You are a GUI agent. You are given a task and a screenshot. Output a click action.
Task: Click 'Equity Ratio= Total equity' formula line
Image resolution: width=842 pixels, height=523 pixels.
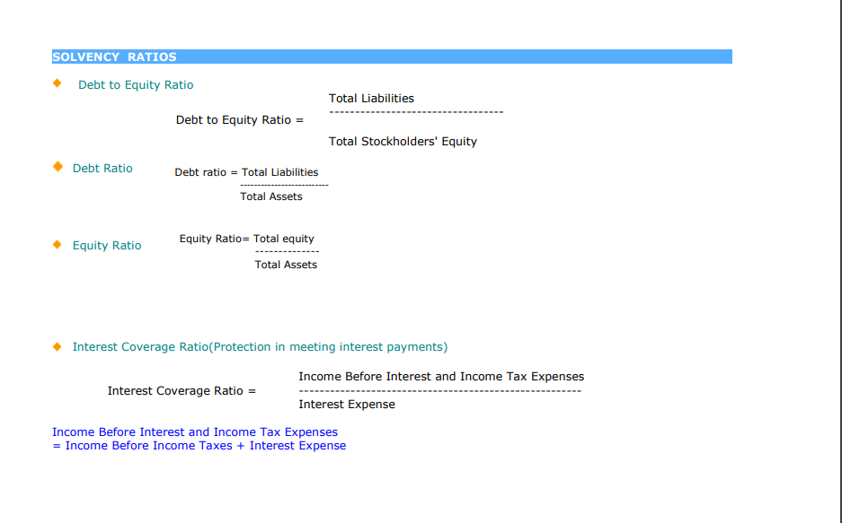[x=246, y=239]
